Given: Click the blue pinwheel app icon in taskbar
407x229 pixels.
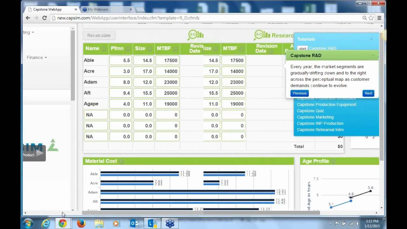Looking at the screenshot, I should pos(170,224).
